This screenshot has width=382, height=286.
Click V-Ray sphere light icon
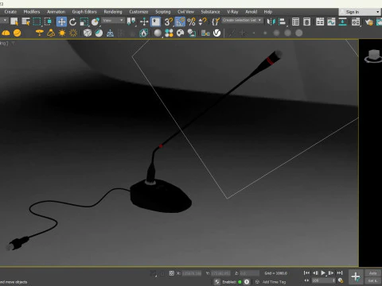[x=17, y=33]
